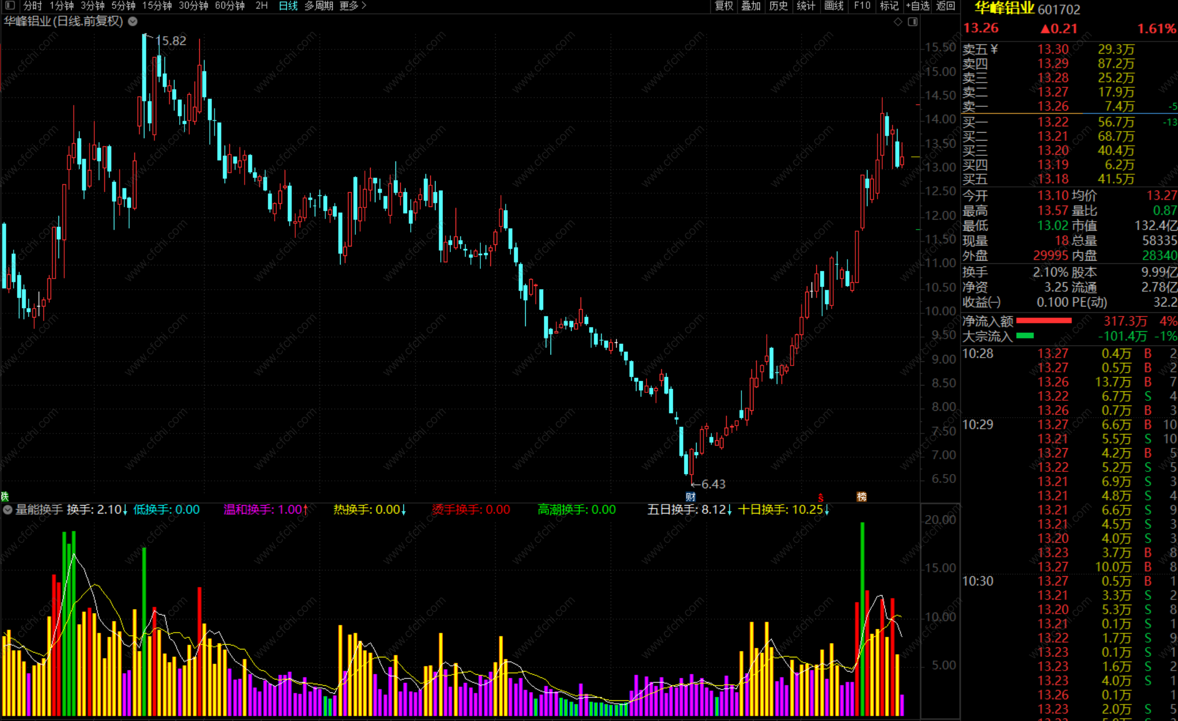The height and width of the screenshot is (721, 1178).
Task: Click the 财 financial event marker
Action: coord(690,497)
